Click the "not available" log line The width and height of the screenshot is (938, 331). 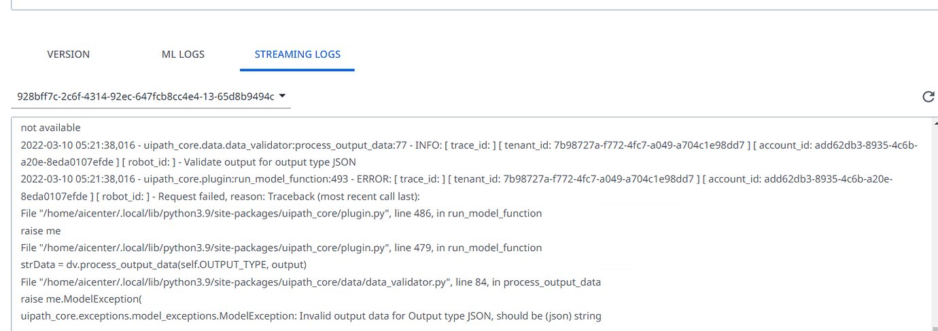[51, 128]
